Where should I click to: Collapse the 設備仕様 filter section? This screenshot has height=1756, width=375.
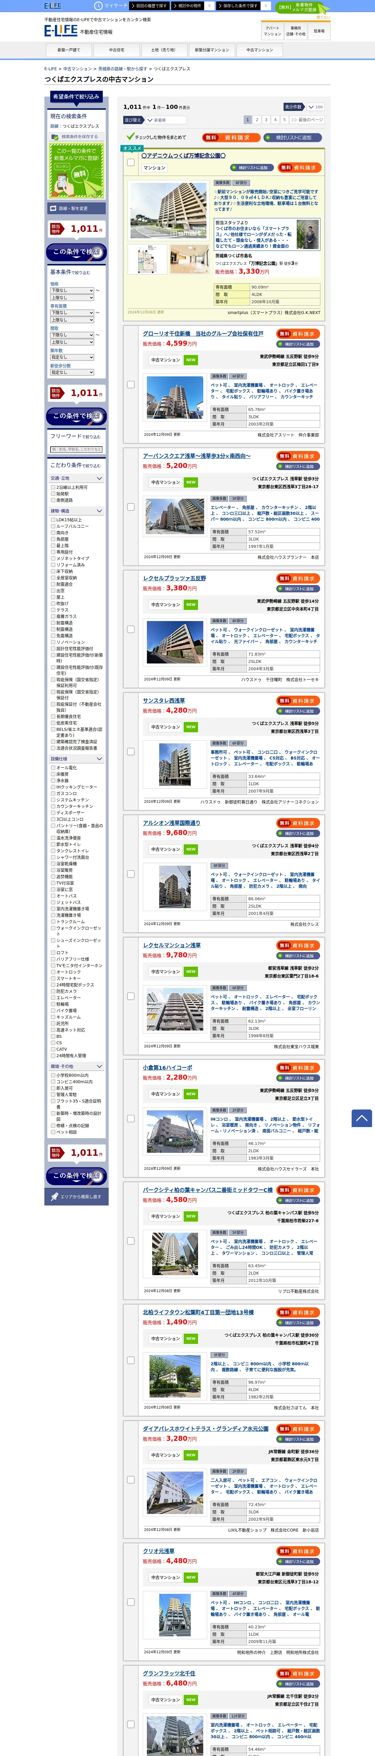[x=76, y=759]
